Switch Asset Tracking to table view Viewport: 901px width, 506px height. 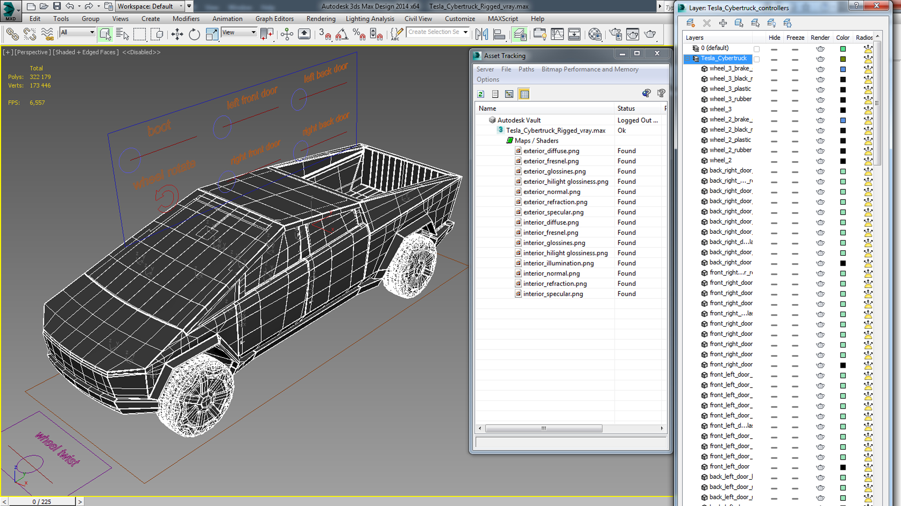tap(524, 94)
